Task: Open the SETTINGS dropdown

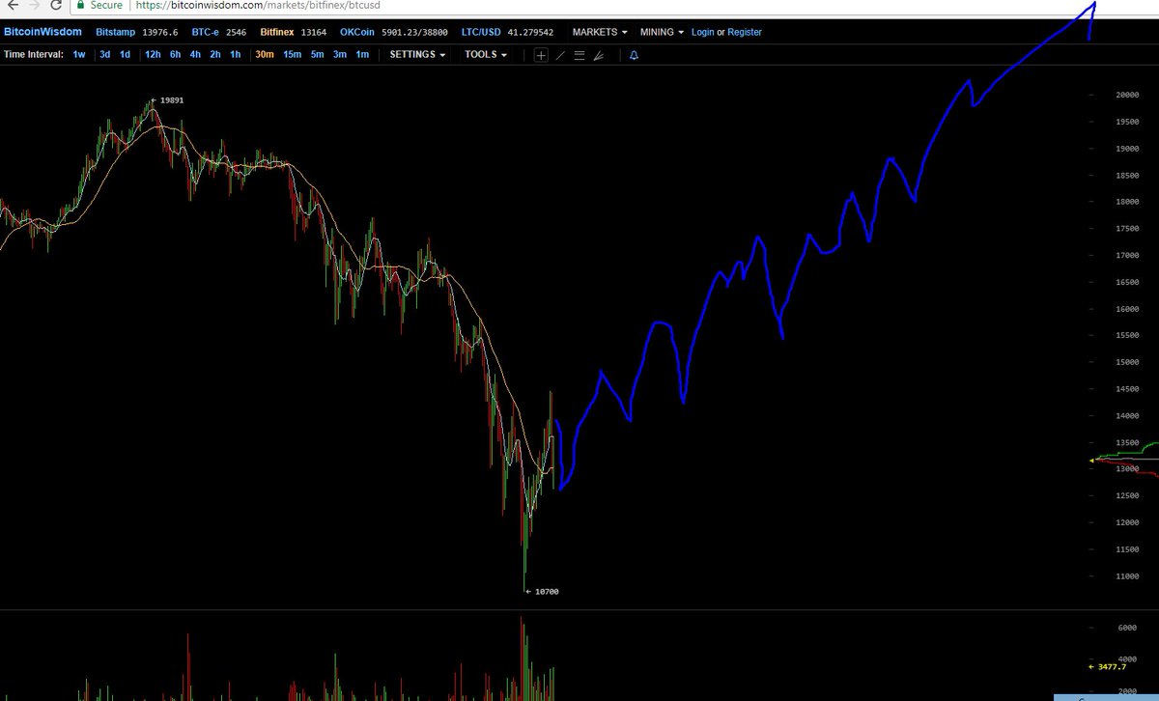Action: click(x=415, y=55)
